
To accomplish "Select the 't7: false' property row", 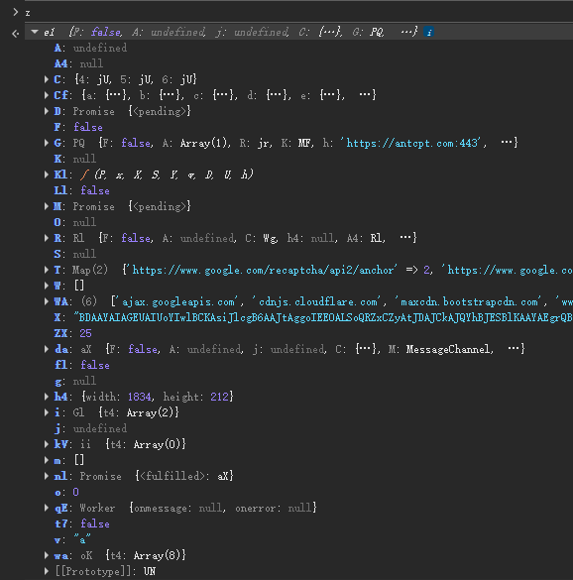I will click(82, 523).
